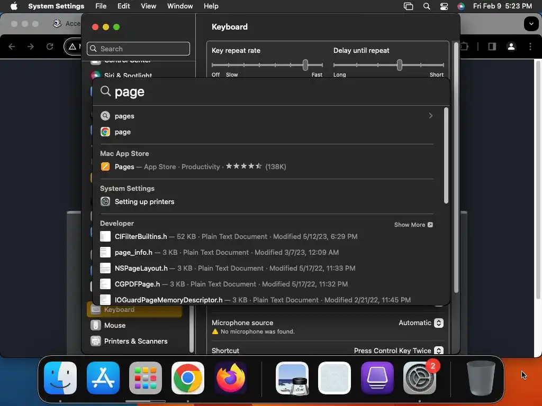Select Printers & Scanners in sidebar

(134, 341)
